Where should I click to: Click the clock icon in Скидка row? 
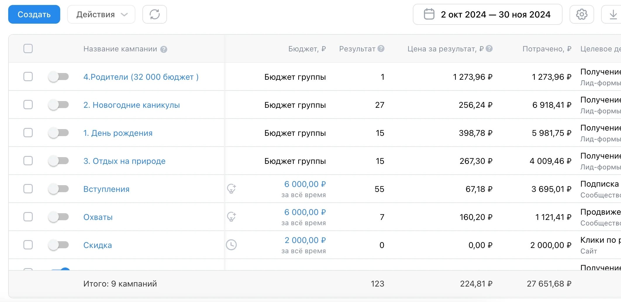[x=231, y=245]
